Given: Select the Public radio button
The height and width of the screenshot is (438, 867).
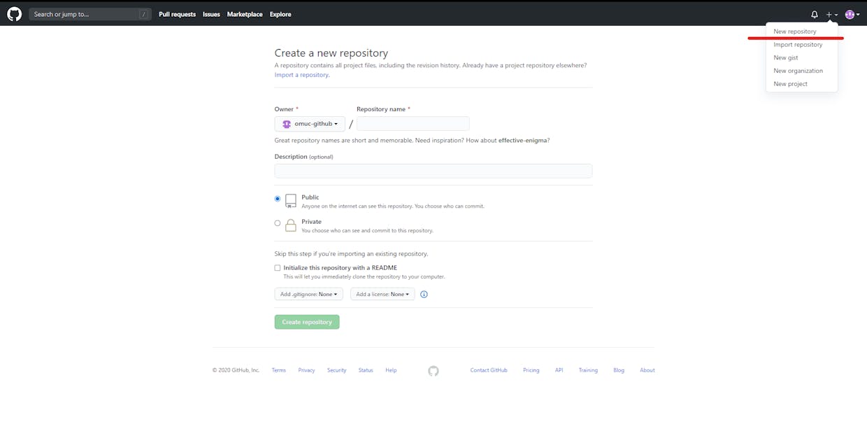Looking at the screenshot, I should pos(278,199).
